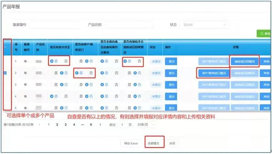Open 抽检或召回情况 details for row 1
This screenshot has height=154, width=272.
point(244,61)
